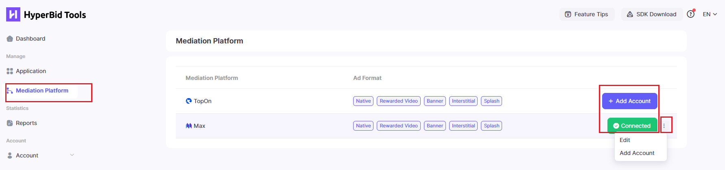
Task: Select Edit from the Max popup menu
Action: tap(625, 140)
